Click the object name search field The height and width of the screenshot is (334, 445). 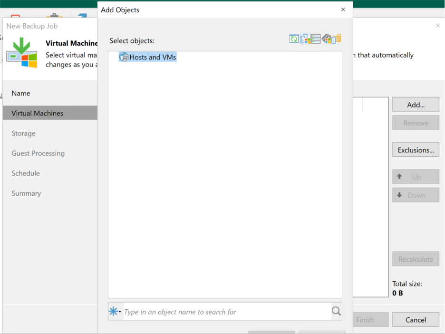point(226,312)
